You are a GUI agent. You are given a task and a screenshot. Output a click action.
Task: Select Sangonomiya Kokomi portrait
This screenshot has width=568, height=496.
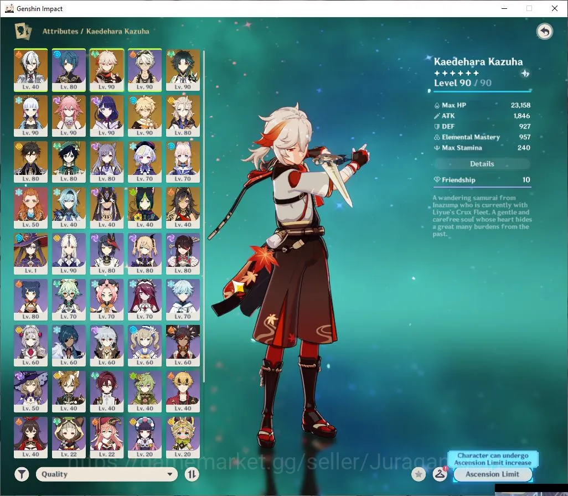click(183, 162)
